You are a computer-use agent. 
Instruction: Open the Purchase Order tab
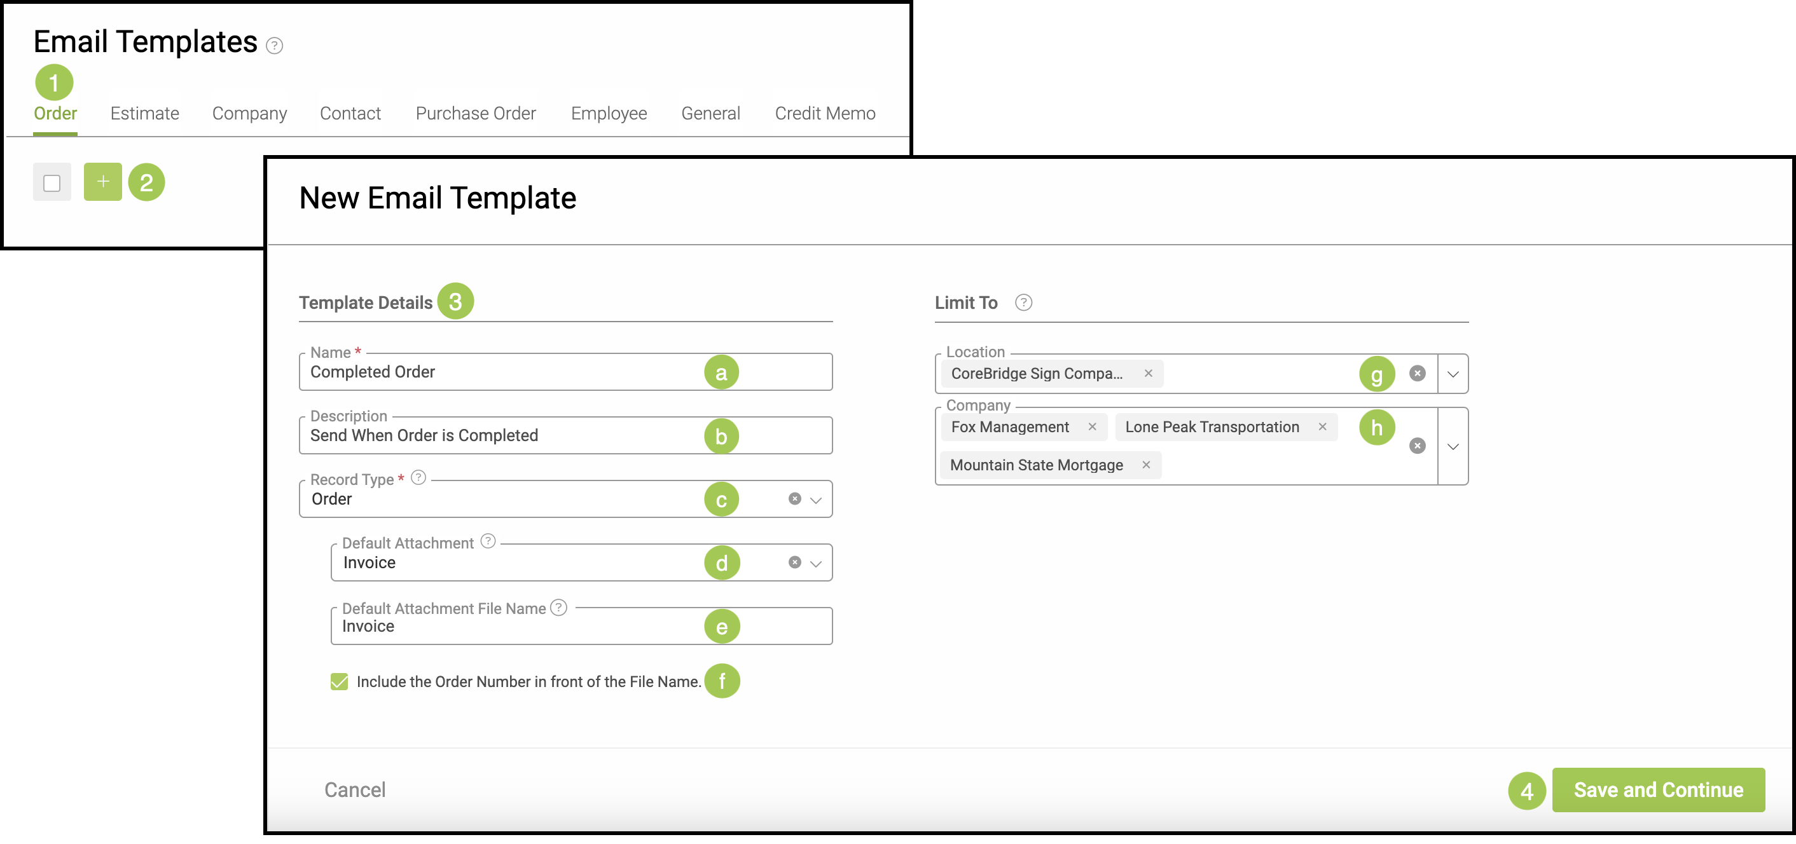coord(476,114)
